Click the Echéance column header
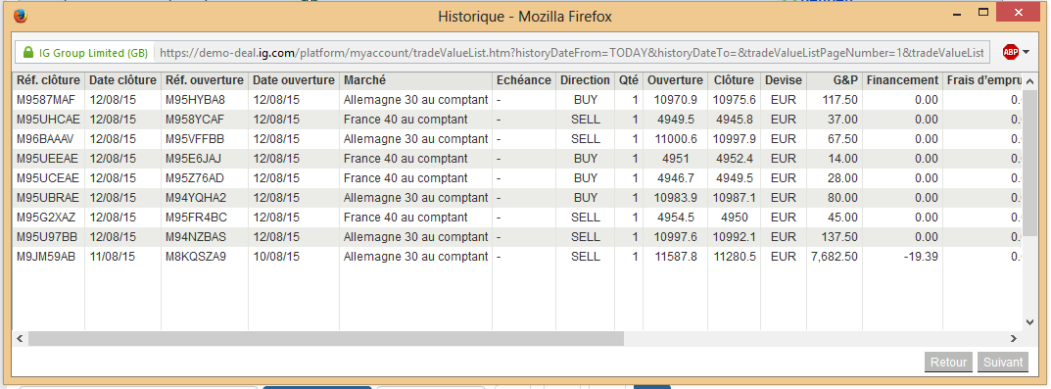The height and width of the screenshot is (389, 1051). point(523,79)
